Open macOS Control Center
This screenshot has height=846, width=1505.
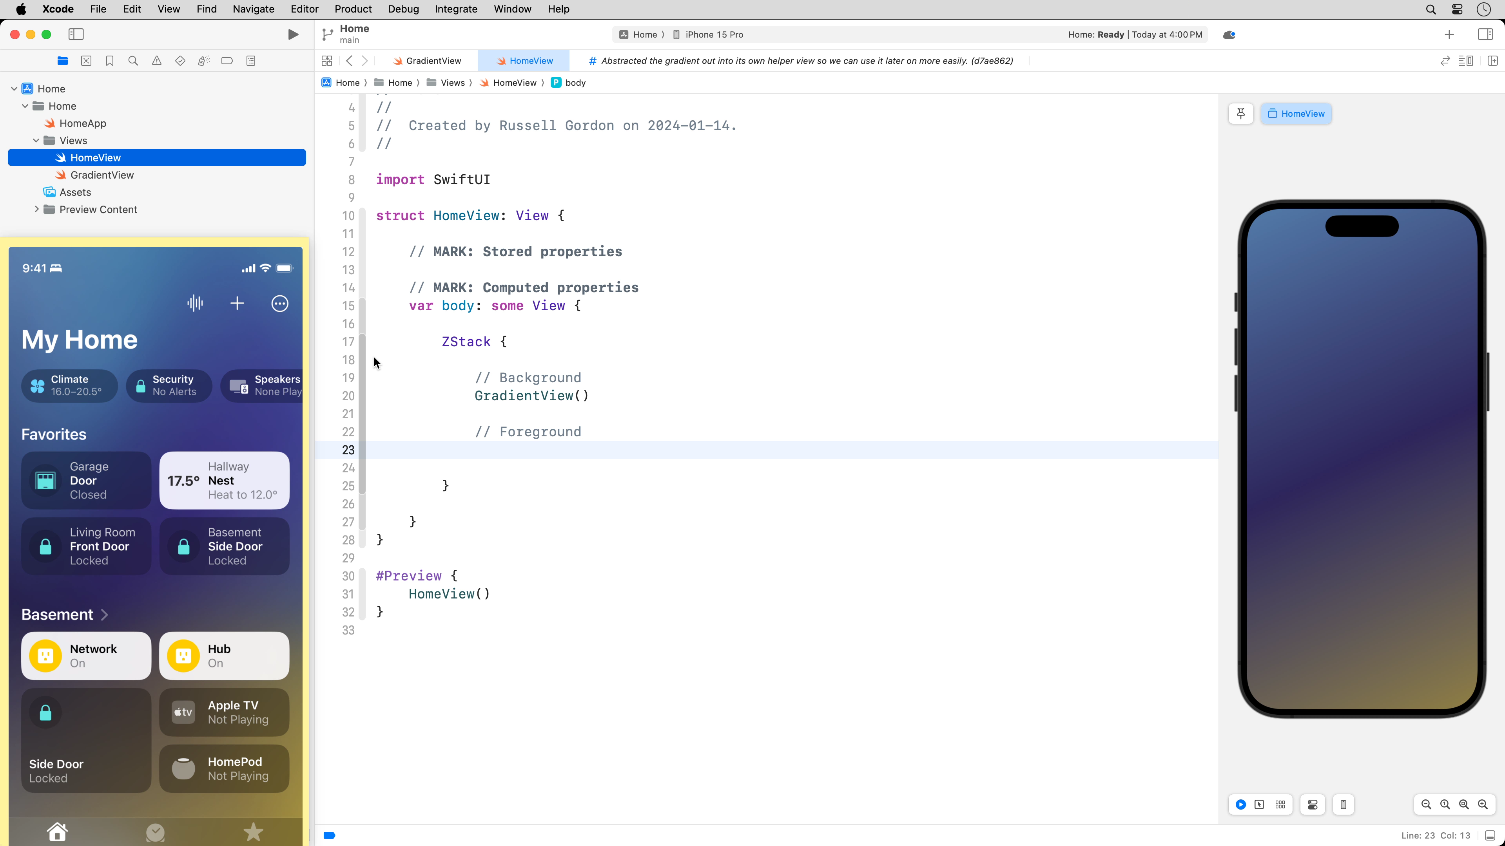tap(1457, 9)
